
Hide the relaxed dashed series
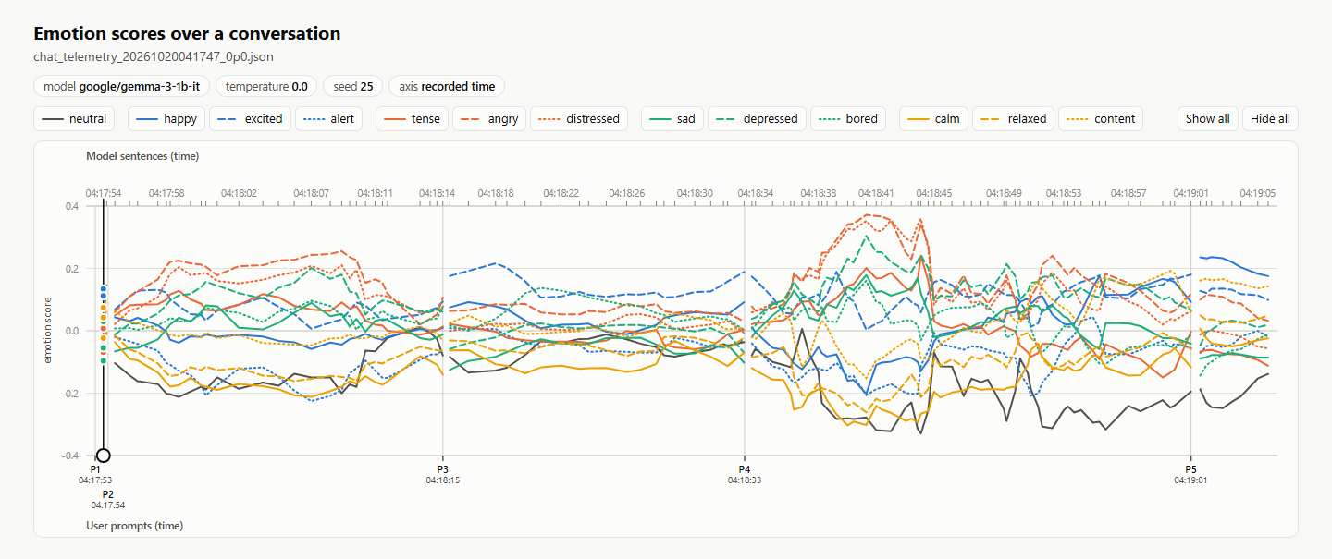(1013, 118)
